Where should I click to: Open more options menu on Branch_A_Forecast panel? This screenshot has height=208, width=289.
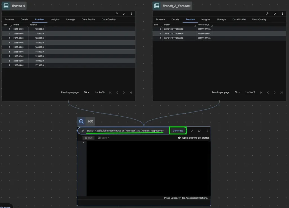[282, 14]
